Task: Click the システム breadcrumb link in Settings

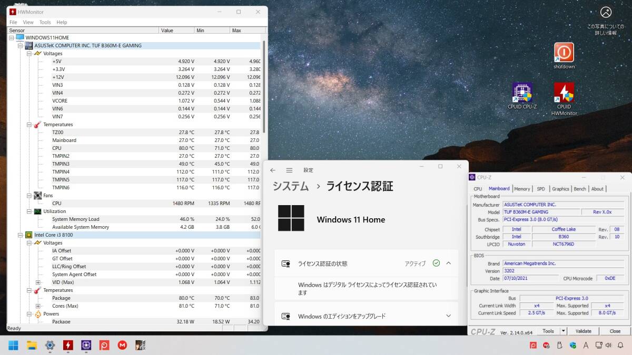Action: [x=291, y=186]
